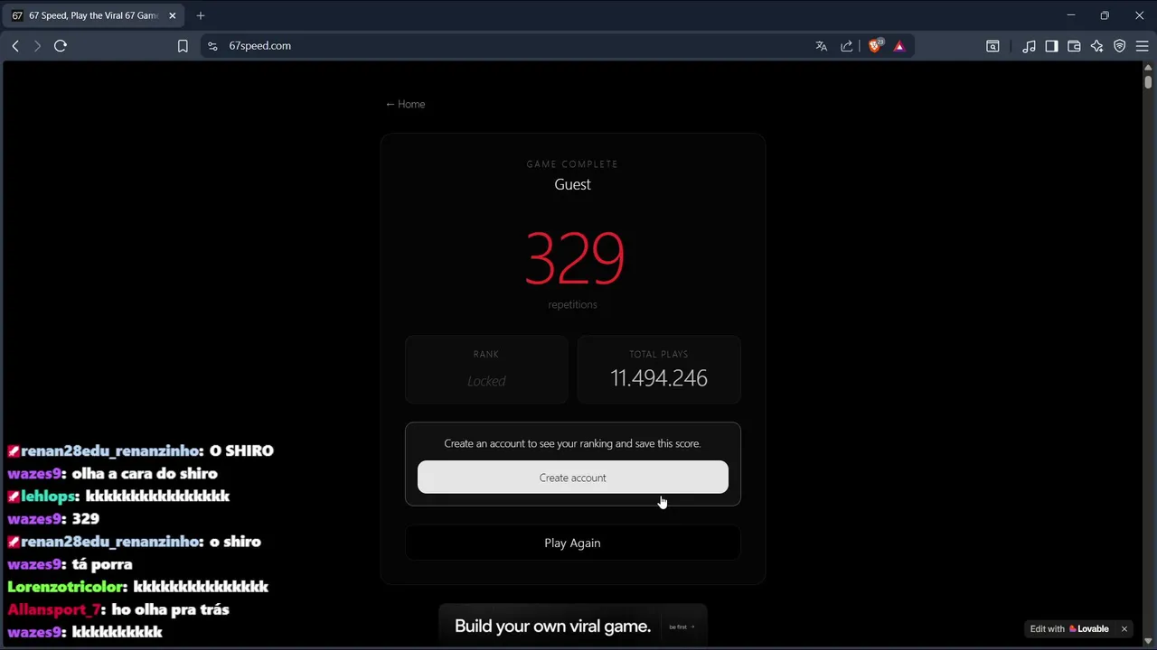
Task: Open the Brave Wallet icon
Action: 1074,46
